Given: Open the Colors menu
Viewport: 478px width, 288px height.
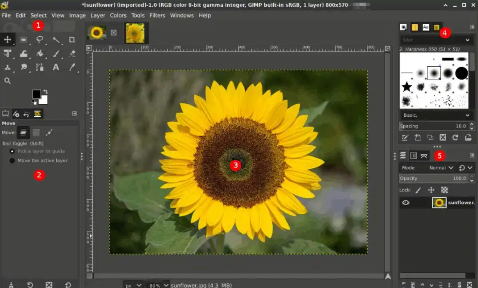Looking at the screenshot, I should pyautogui.click(x=118, y=15).
